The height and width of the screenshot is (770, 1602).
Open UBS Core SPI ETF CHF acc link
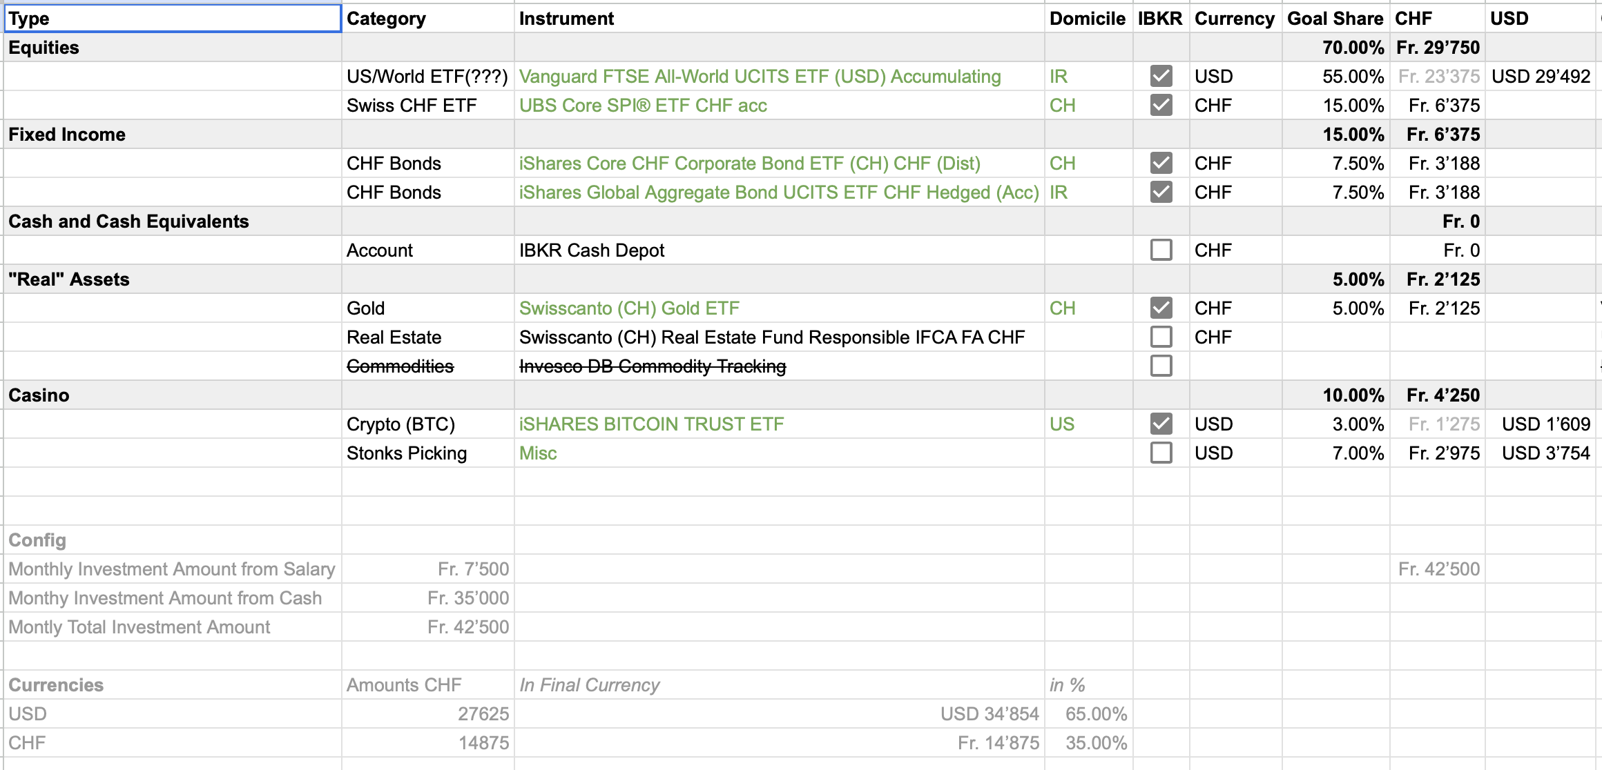coord(643,106)
